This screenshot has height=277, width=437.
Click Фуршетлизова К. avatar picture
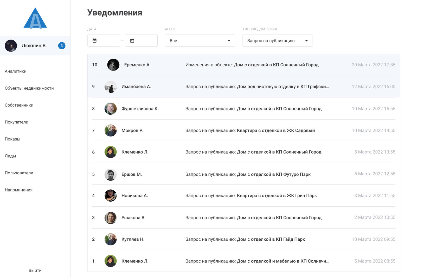(x=111, y=109)
